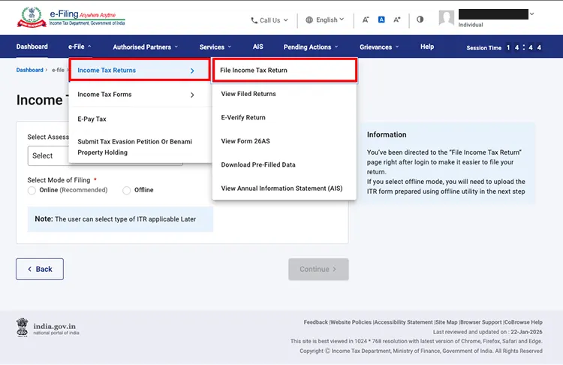Open the Feedback footer link
The width and height of the screenshot is (563, 365).
[x=315, y=322]
